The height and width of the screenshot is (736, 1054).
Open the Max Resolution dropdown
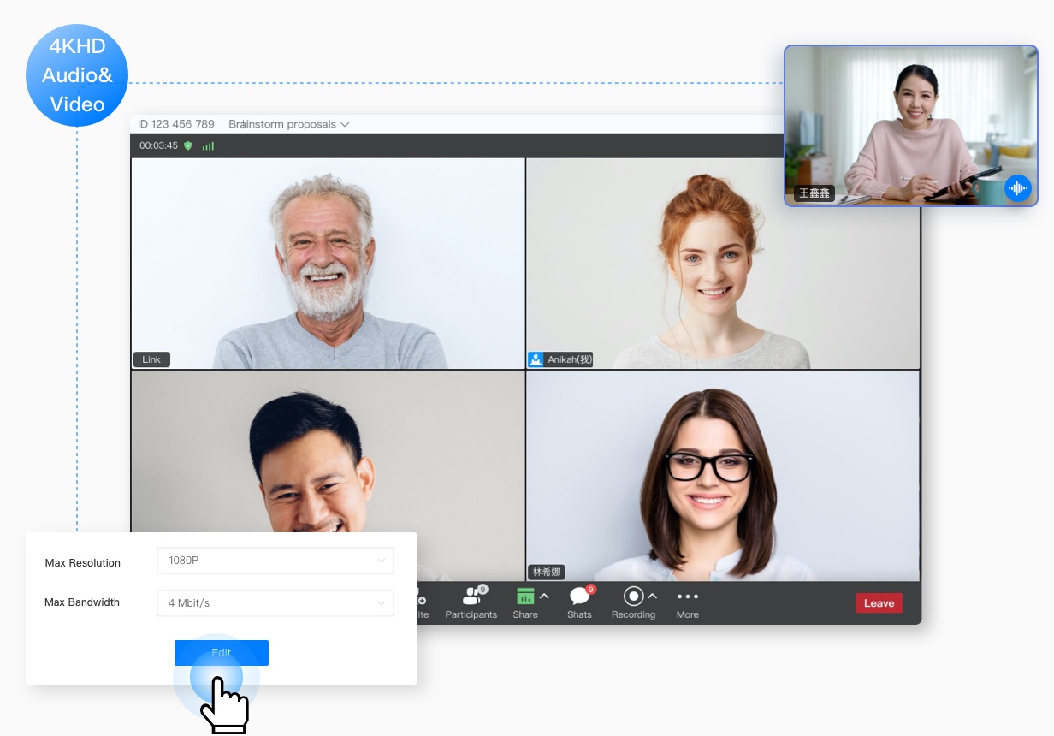click(275, 561)
